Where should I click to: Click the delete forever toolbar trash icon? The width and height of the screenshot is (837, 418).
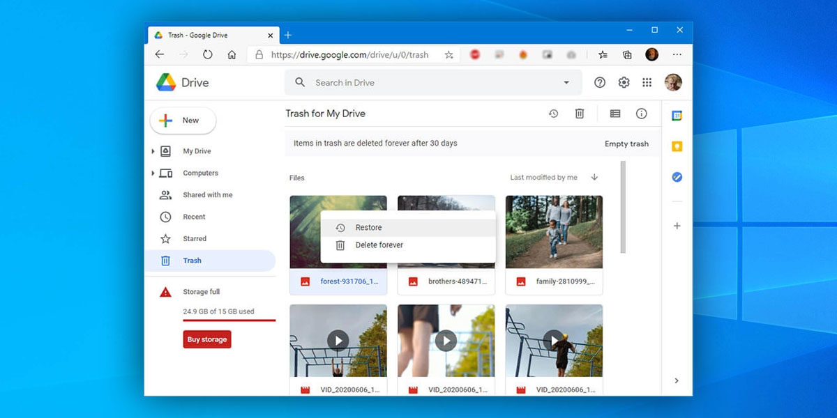580,114
